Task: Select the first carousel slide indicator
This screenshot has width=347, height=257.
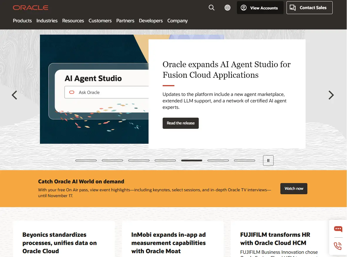Action: click(x=86, y=160)
